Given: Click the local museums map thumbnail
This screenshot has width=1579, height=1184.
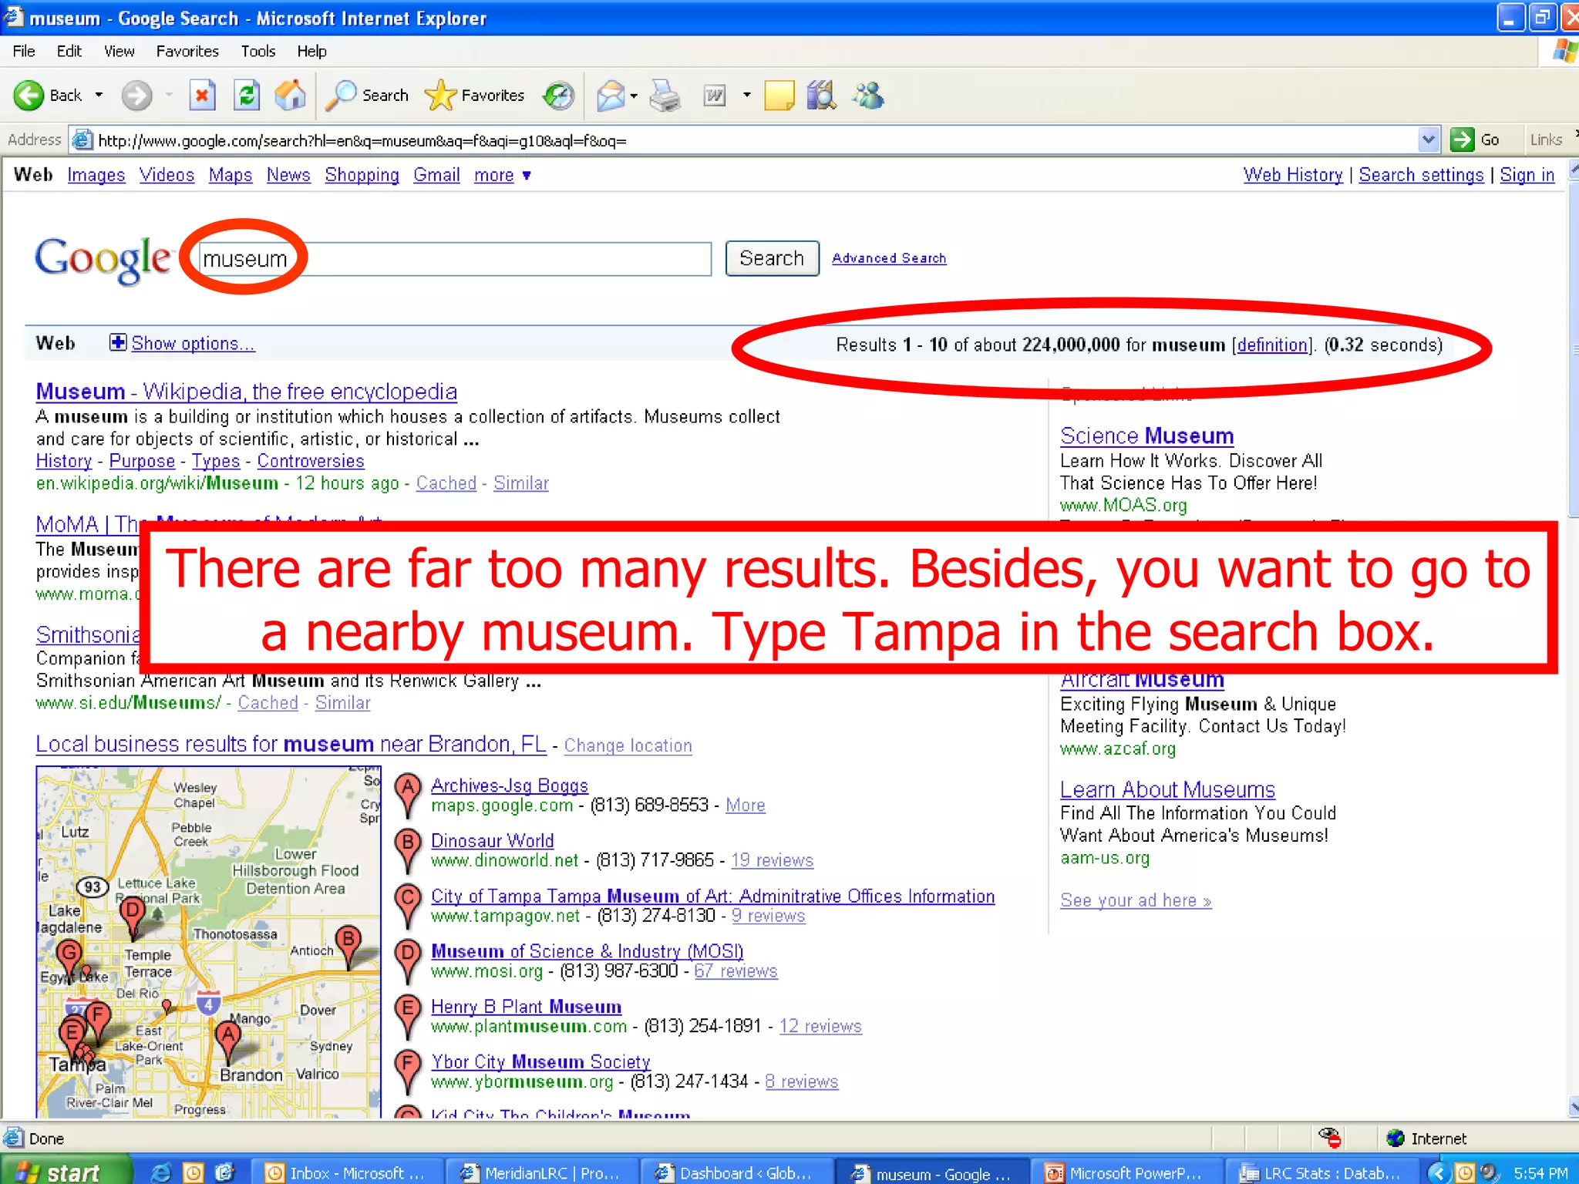Looking at the screenshot, I should [208, 941].
